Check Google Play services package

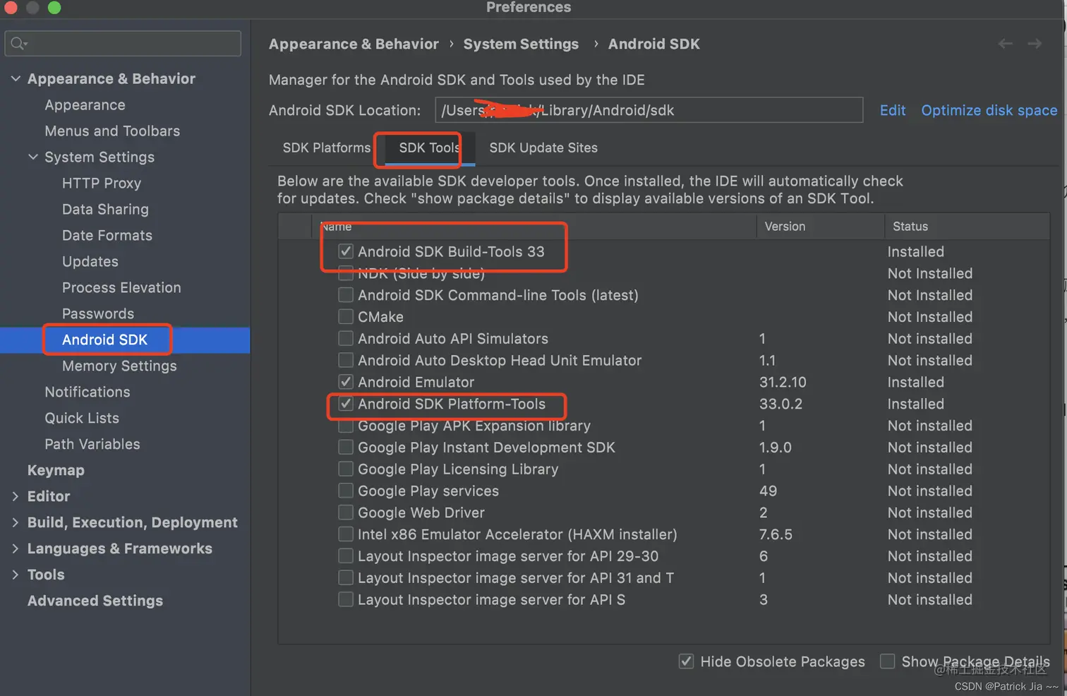(x=346, y=491)
